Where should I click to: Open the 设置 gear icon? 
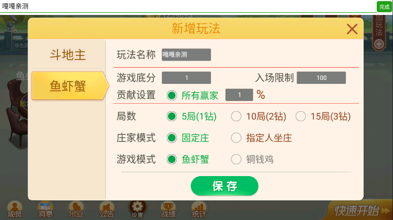(x=137, y=209)
